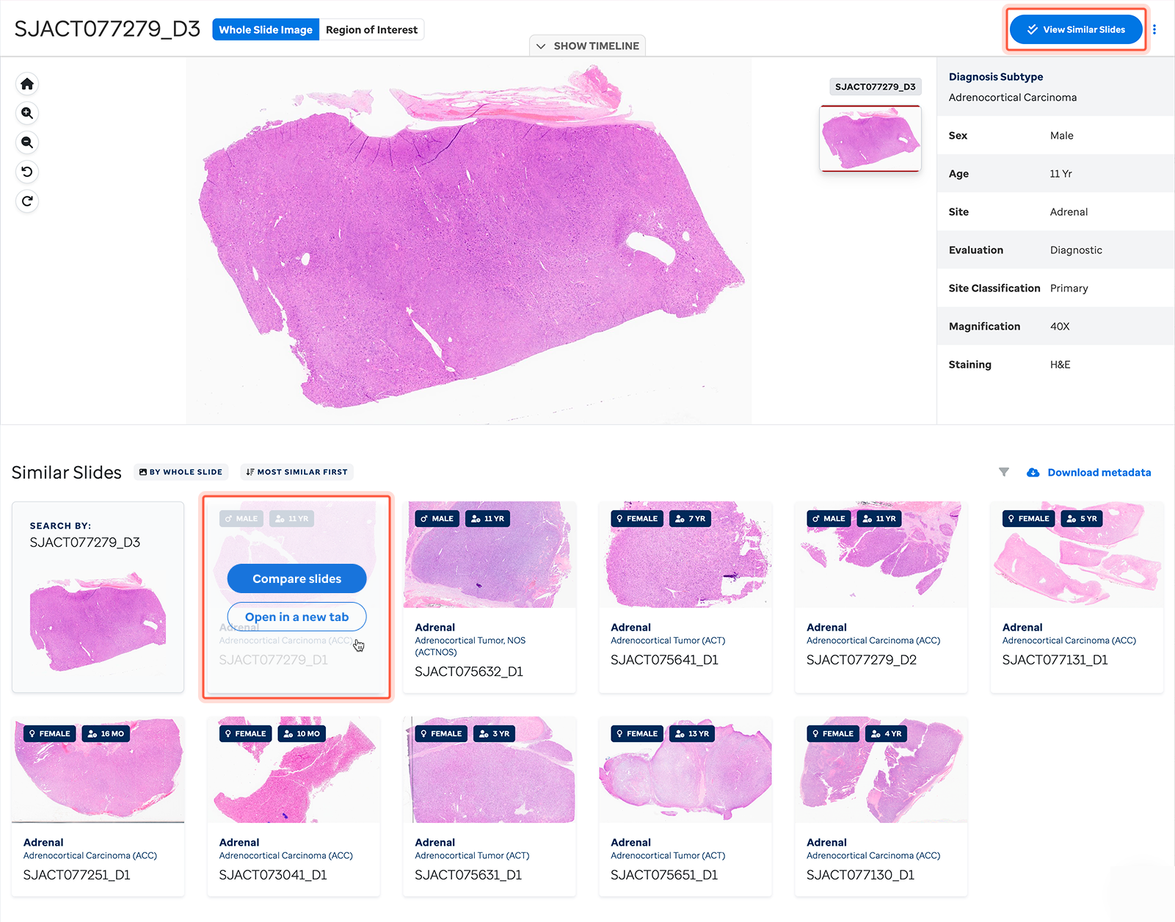This screenshot has height=922, width=1175.
Task: Rotate slide clockwise
Action: (x=27, y=201)
